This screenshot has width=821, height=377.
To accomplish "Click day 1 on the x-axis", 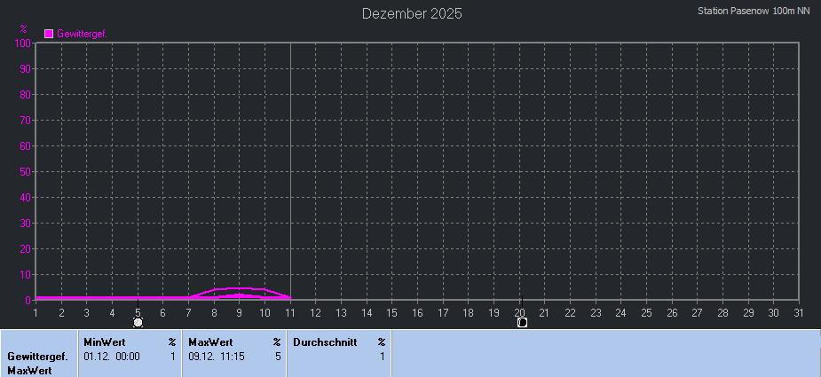I will click(36, 312).
